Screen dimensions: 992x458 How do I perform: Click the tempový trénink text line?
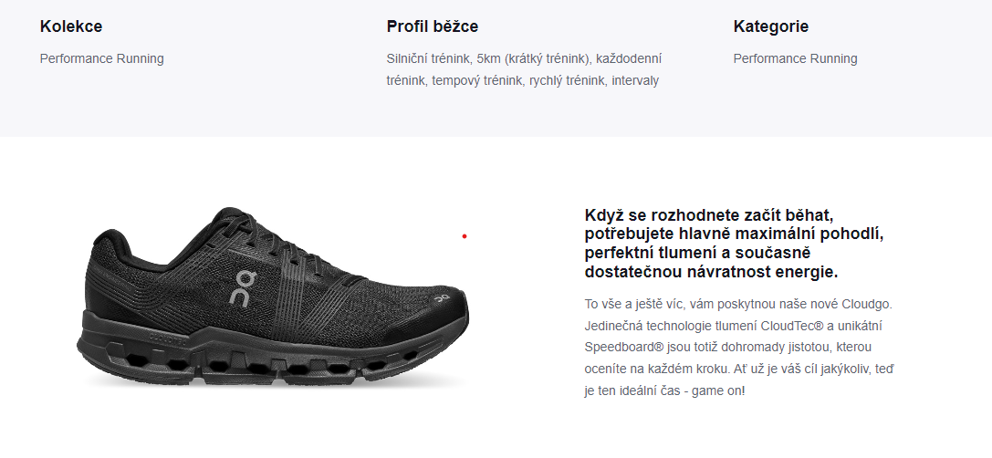click(x=523, y=81)
